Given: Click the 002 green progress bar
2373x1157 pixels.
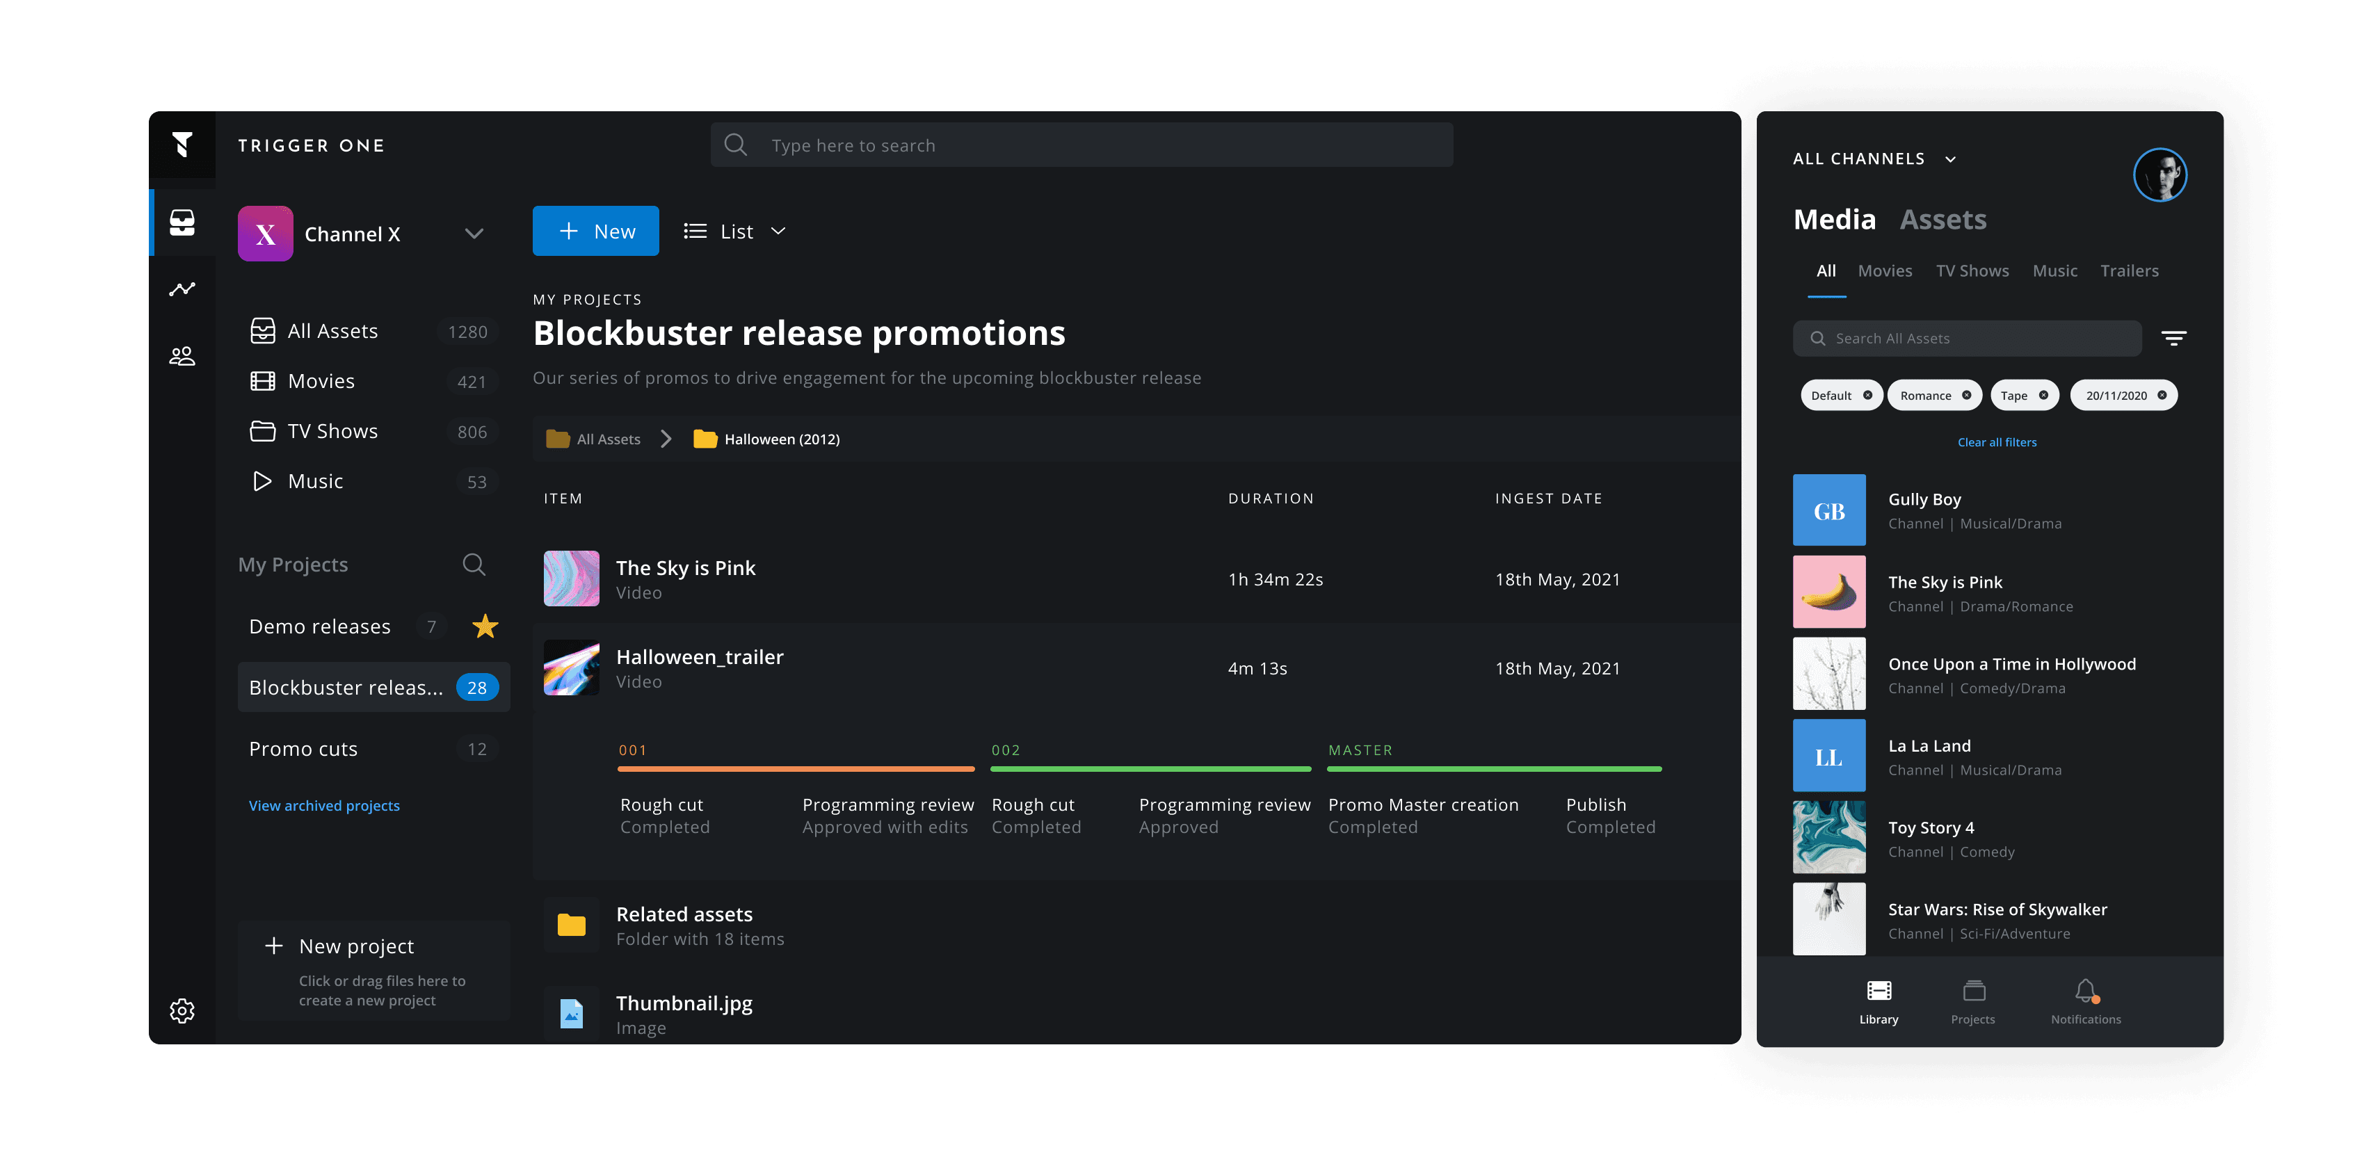Looking at the screenshot, I should [1150, 768].
